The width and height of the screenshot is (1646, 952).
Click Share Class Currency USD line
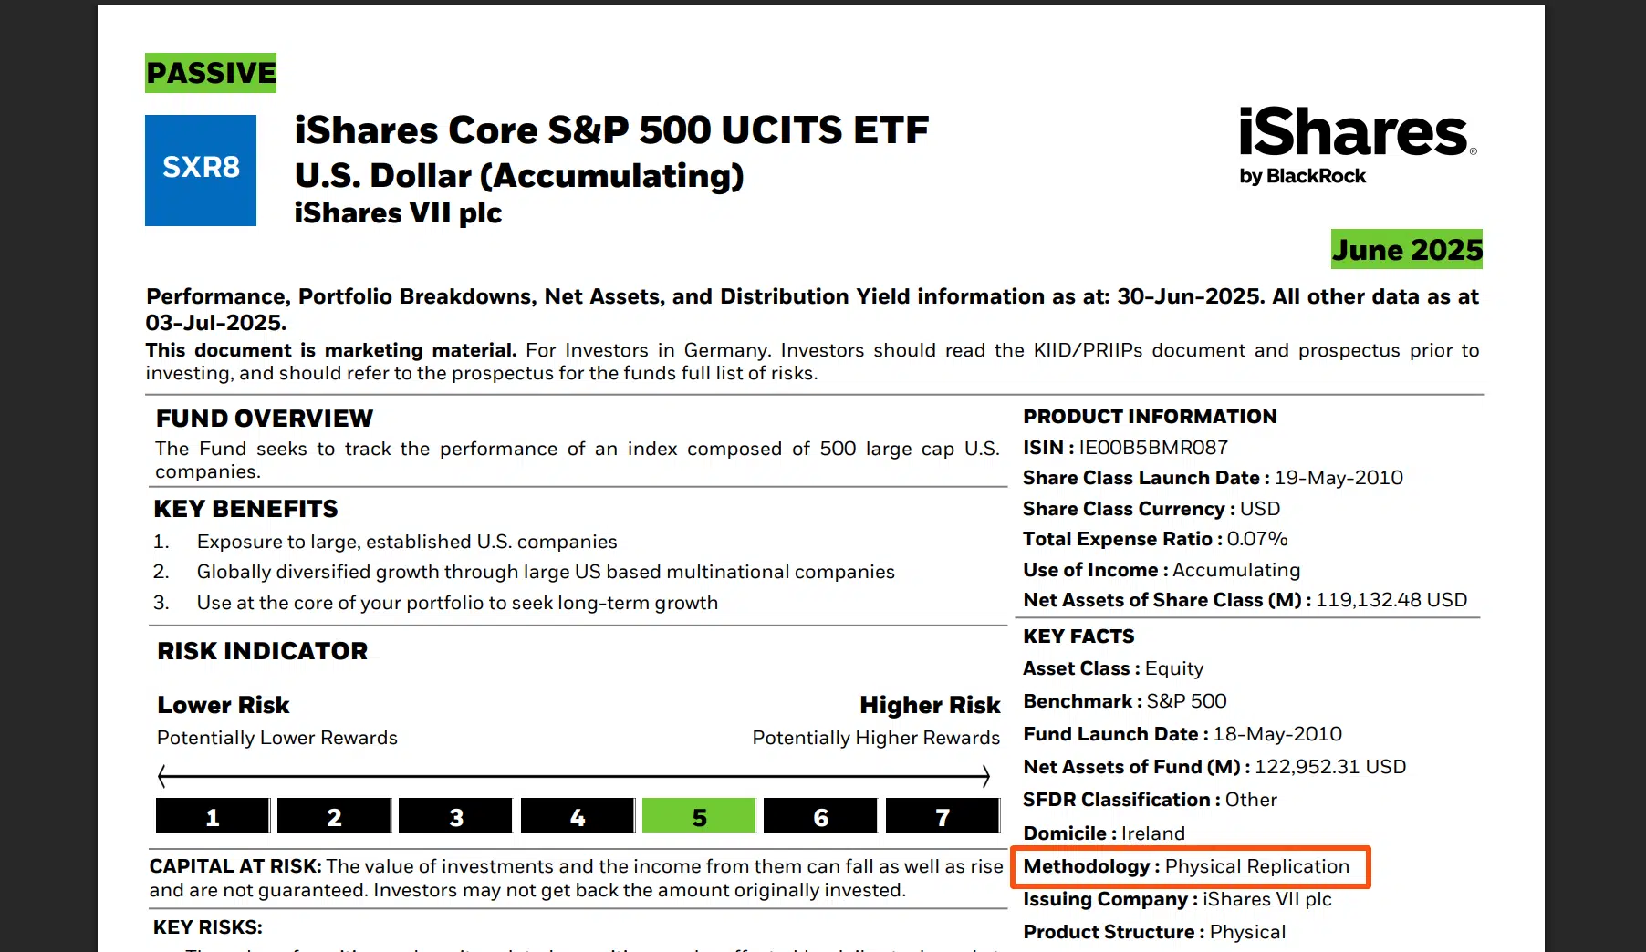[1151, 509]
